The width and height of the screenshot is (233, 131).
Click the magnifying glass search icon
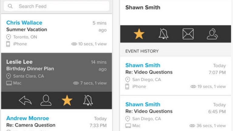(11, 6)
